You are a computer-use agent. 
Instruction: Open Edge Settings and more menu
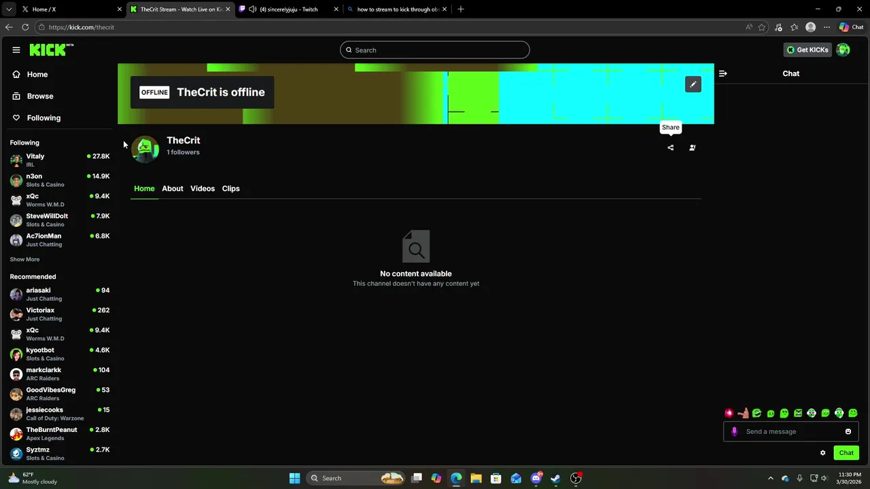click(826, 27)
